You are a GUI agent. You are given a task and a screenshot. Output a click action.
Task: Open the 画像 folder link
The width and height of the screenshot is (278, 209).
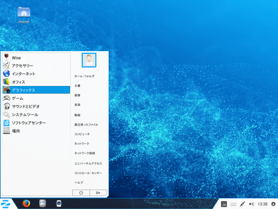(x=78, y=95)
